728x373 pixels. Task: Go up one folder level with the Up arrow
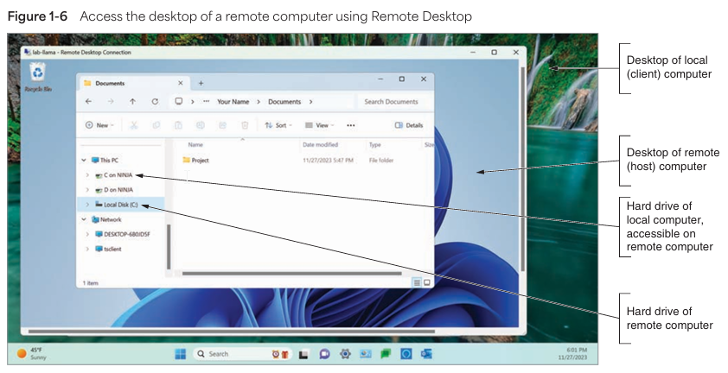[x=132, y=101]
